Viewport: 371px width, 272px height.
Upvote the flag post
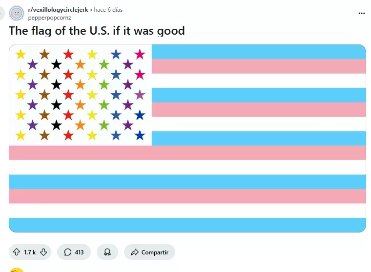(x=17, y=252)
